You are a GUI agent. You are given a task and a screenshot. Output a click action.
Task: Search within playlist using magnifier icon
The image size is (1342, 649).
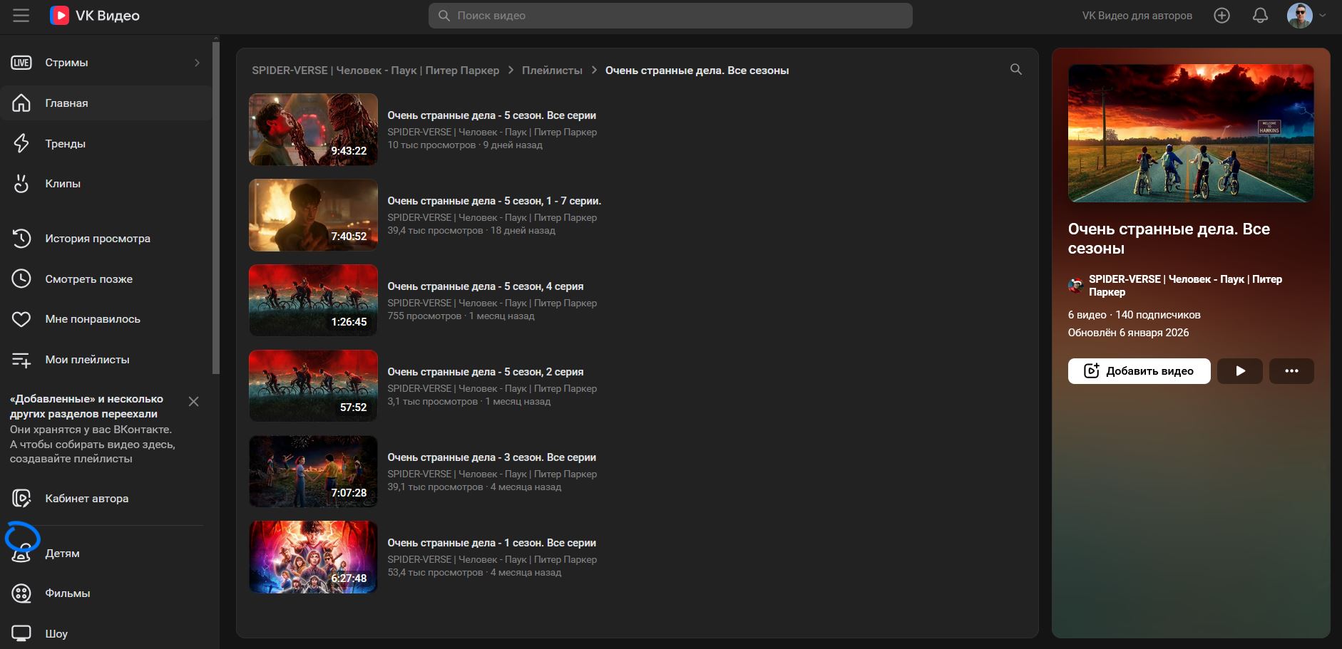[x=1016, y=70]
